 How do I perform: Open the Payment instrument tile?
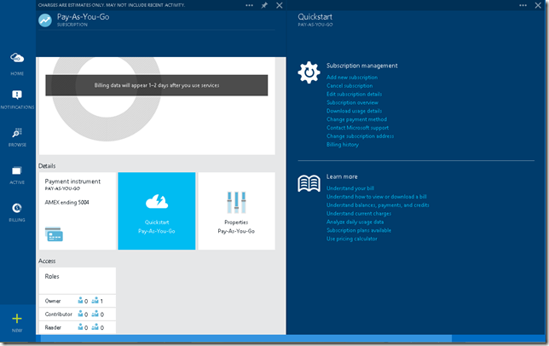pos(77,210)
